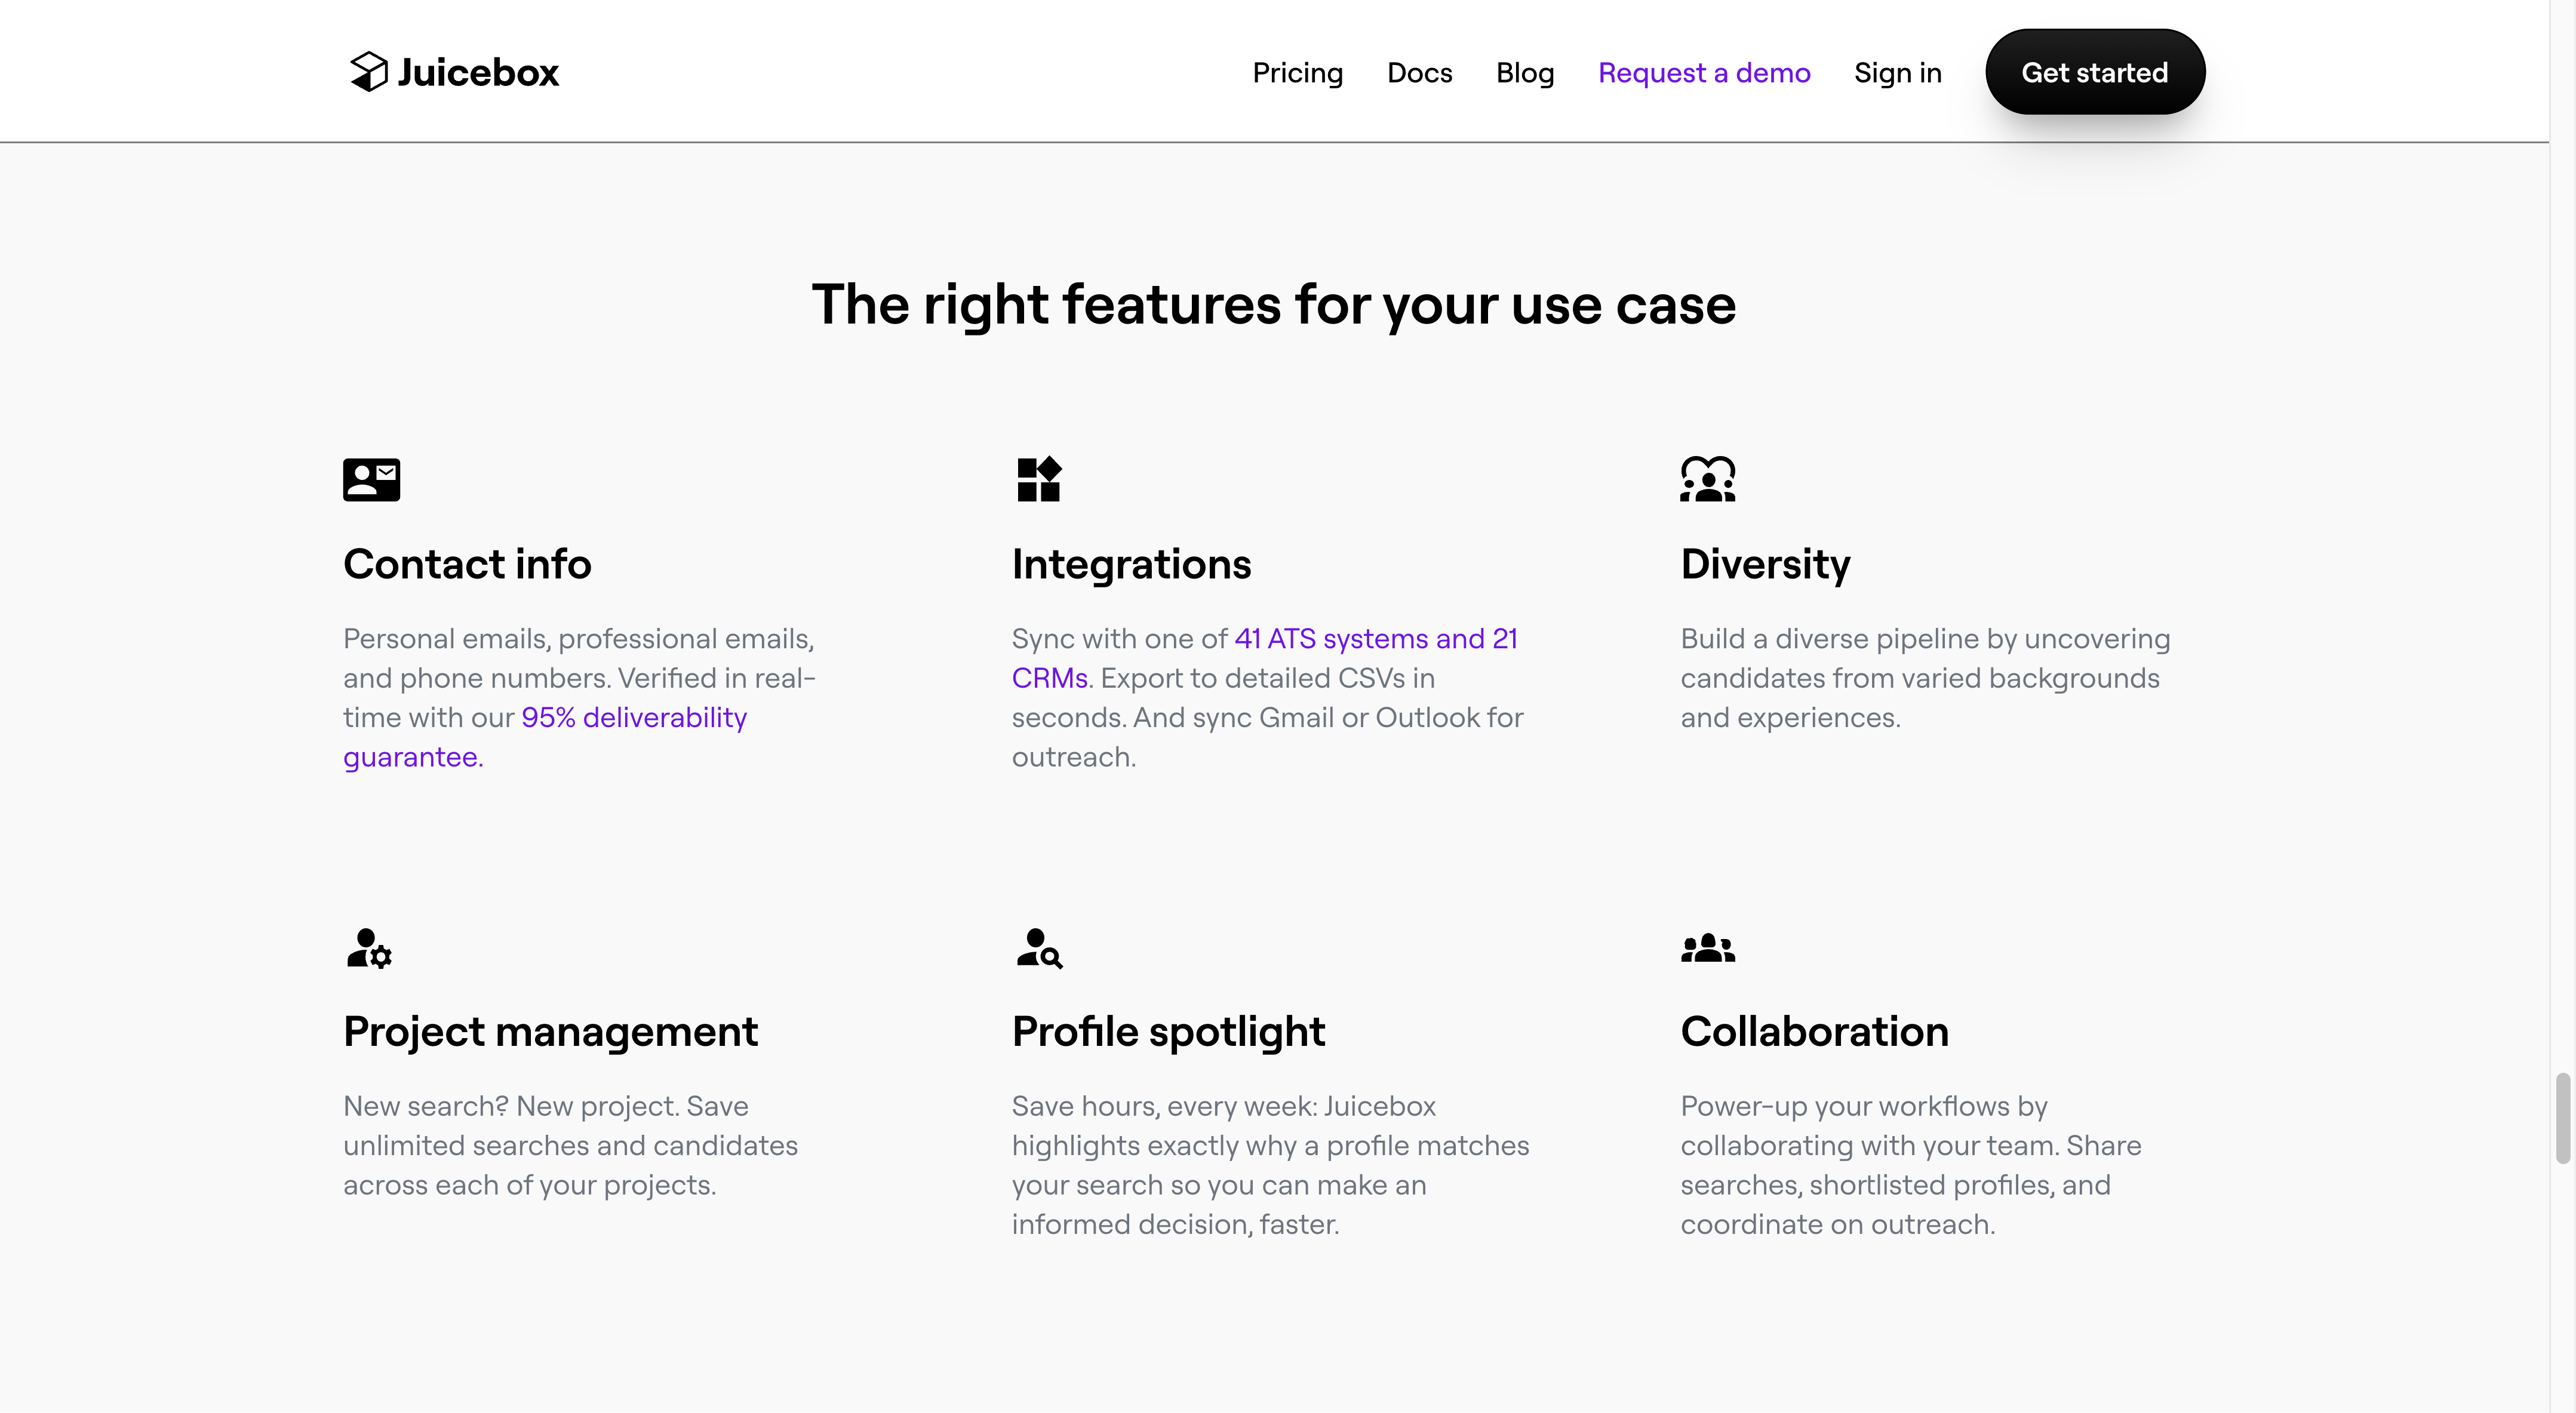The image size is (2576, 1413).
Task: Click the Collaboration group icon
Action: click(1707, 948)
